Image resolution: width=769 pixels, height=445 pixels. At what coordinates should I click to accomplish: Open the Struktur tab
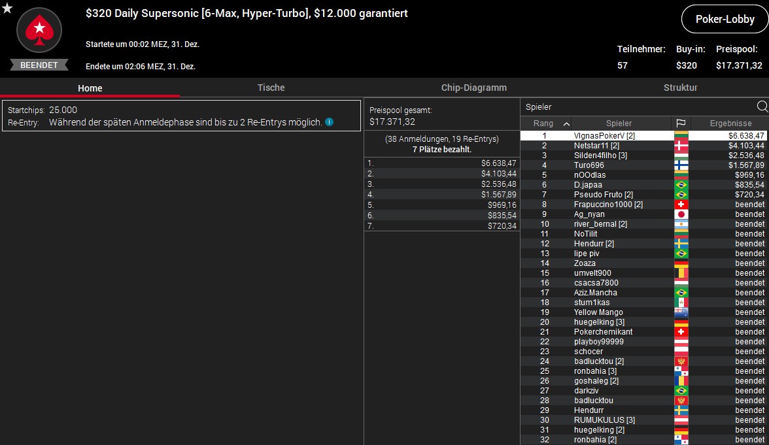coord(680,88)
